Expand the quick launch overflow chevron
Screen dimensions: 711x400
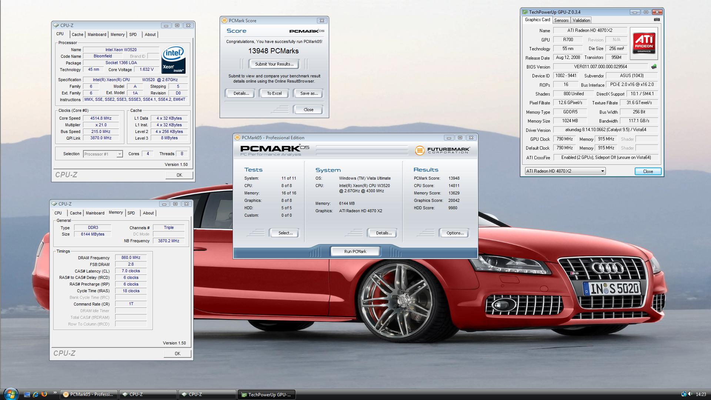(55, 393)
